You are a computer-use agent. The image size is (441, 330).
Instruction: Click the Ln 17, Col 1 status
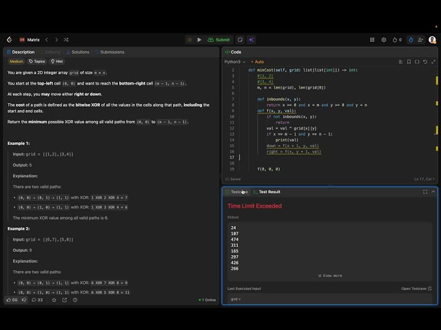(424, 179)
